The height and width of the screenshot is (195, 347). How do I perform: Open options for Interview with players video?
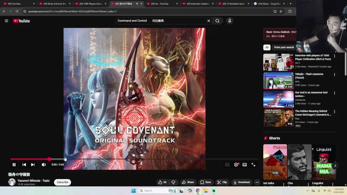(334, 56)
